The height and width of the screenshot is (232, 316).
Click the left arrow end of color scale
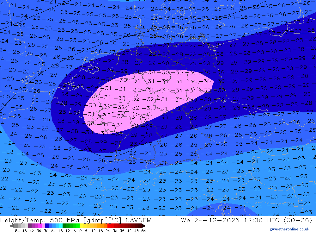tap(11, 226)
